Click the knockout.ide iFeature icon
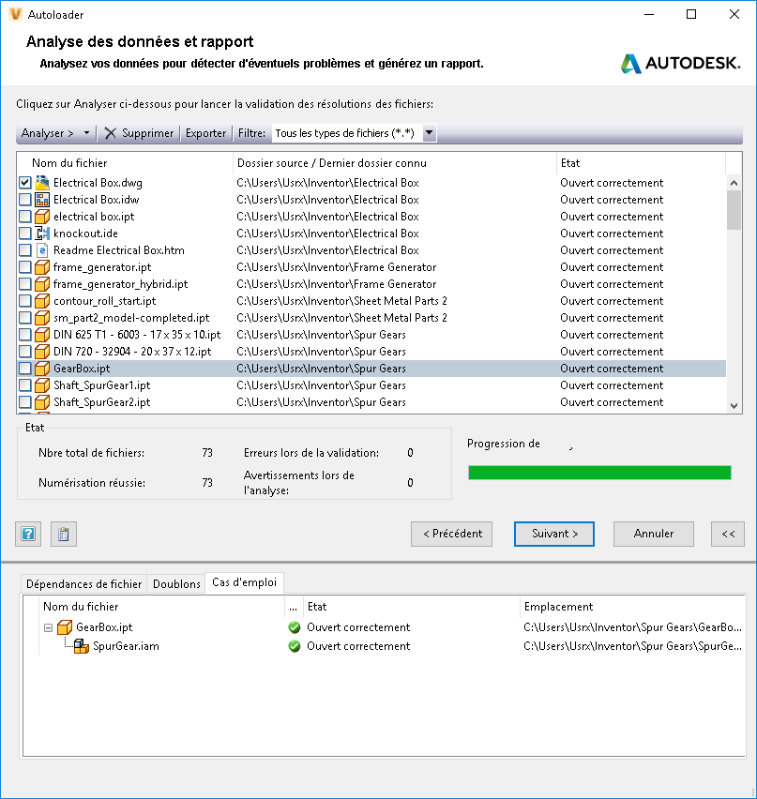This screenshot has width=757, height=799. [42, 233]
